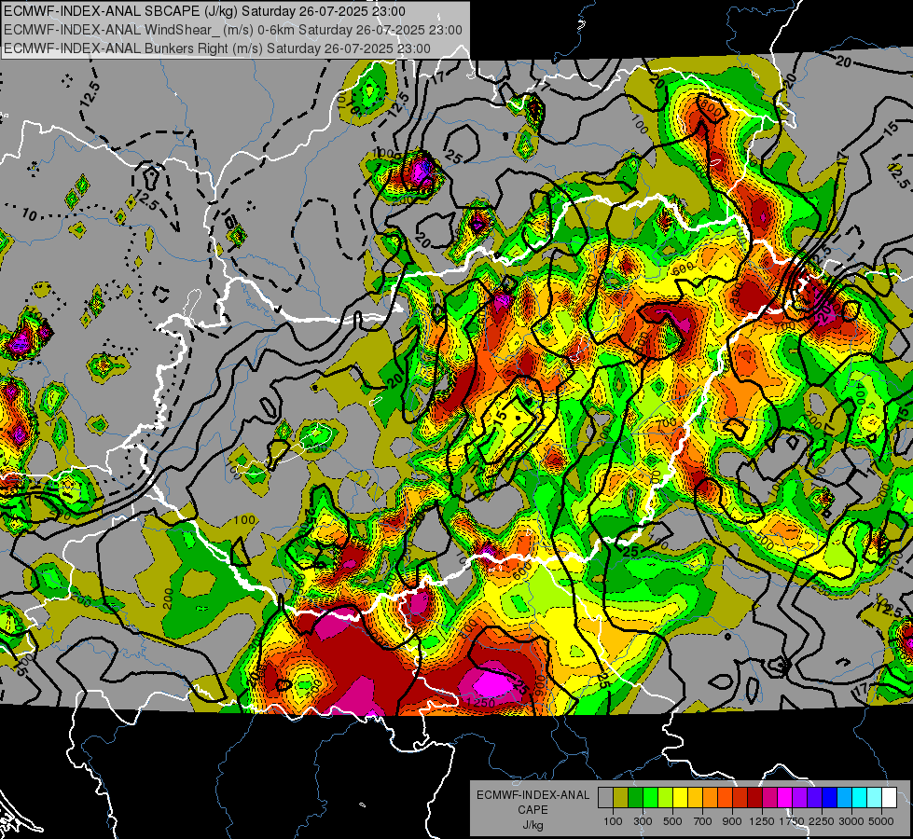Select the cyan legend swatch

pyautogui.click(x=860, y=798)
